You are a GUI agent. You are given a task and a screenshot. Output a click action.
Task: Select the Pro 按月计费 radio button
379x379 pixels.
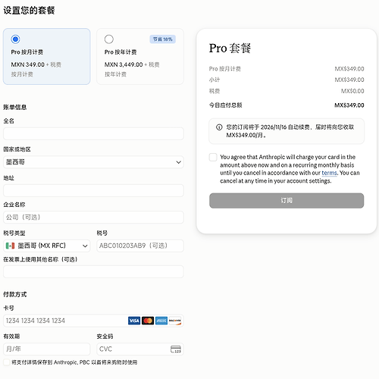pos(15,39)
